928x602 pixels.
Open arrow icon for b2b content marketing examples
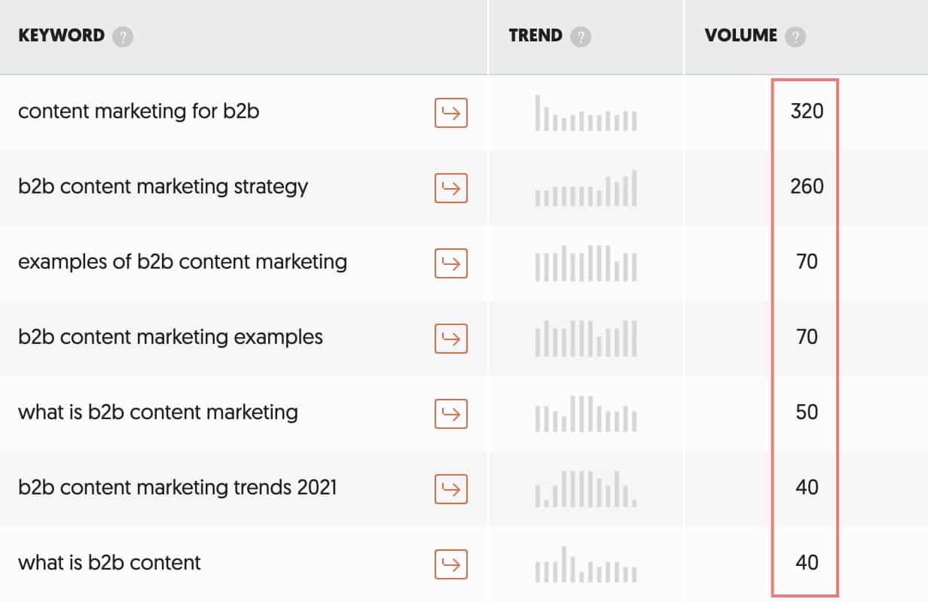tap(451, 339)
